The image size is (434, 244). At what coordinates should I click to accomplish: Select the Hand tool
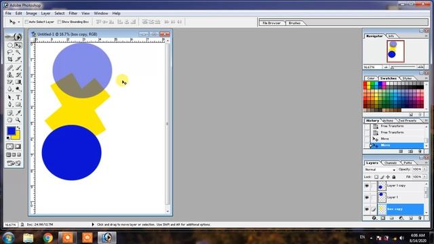point(10,120)
